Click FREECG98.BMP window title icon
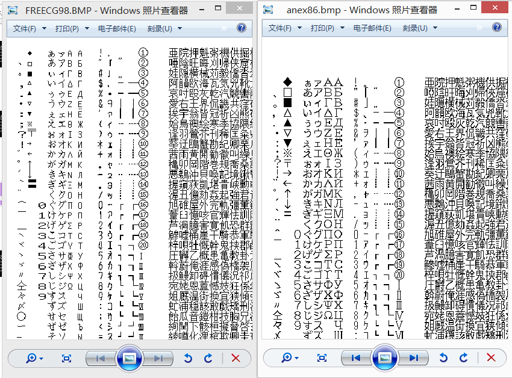The height and width of the screenshot is (378, 512). tap(13, 10)
